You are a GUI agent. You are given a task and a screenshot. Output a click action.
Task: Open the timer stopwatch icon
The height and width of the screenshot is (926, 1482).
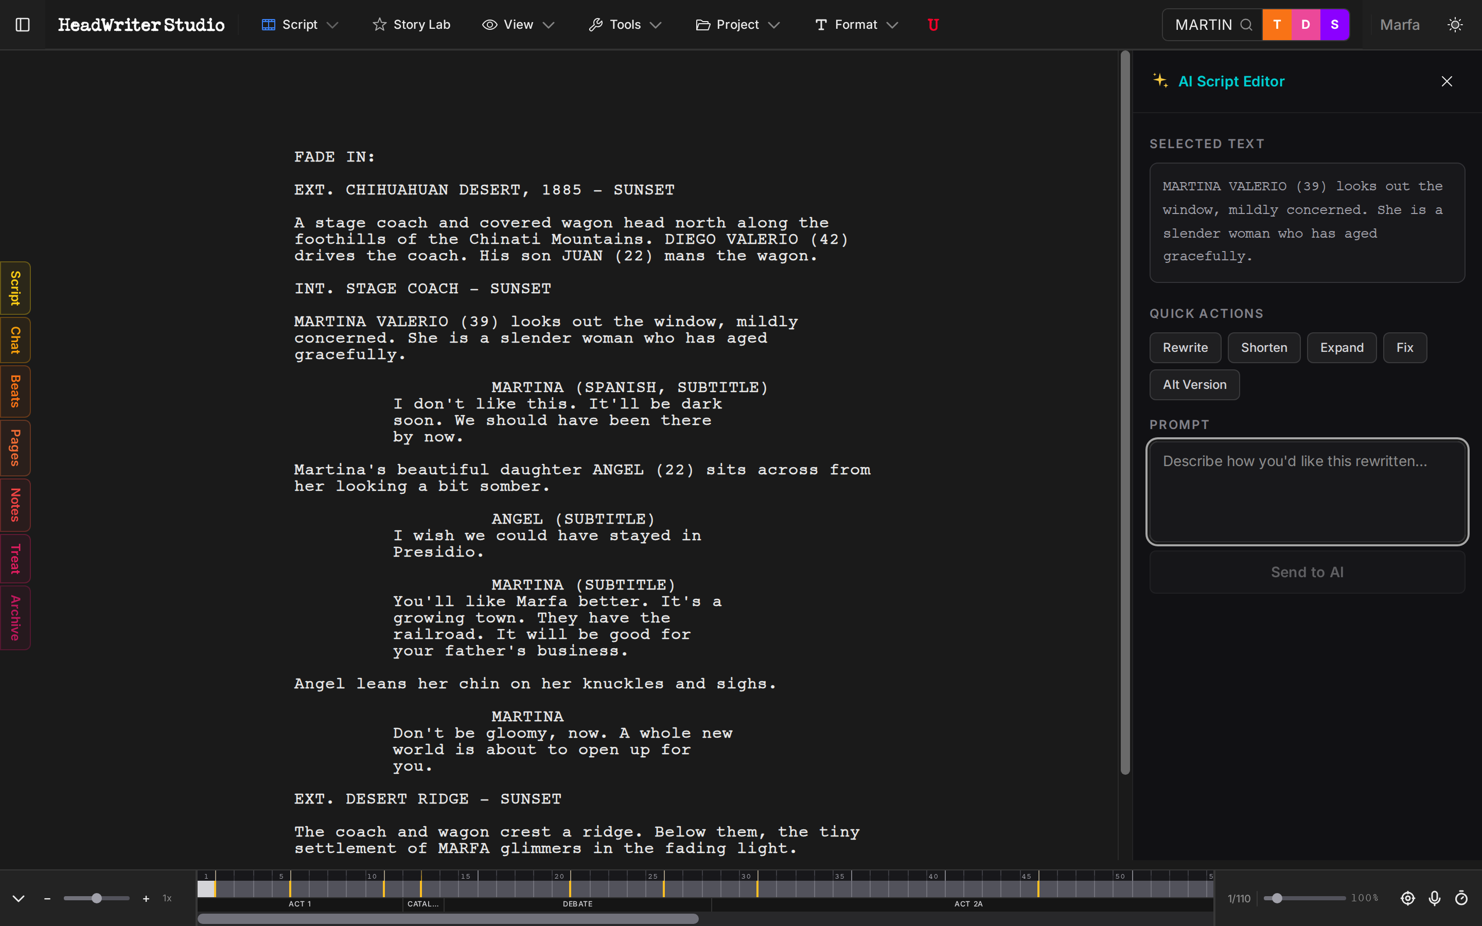tap(1462, 898)
